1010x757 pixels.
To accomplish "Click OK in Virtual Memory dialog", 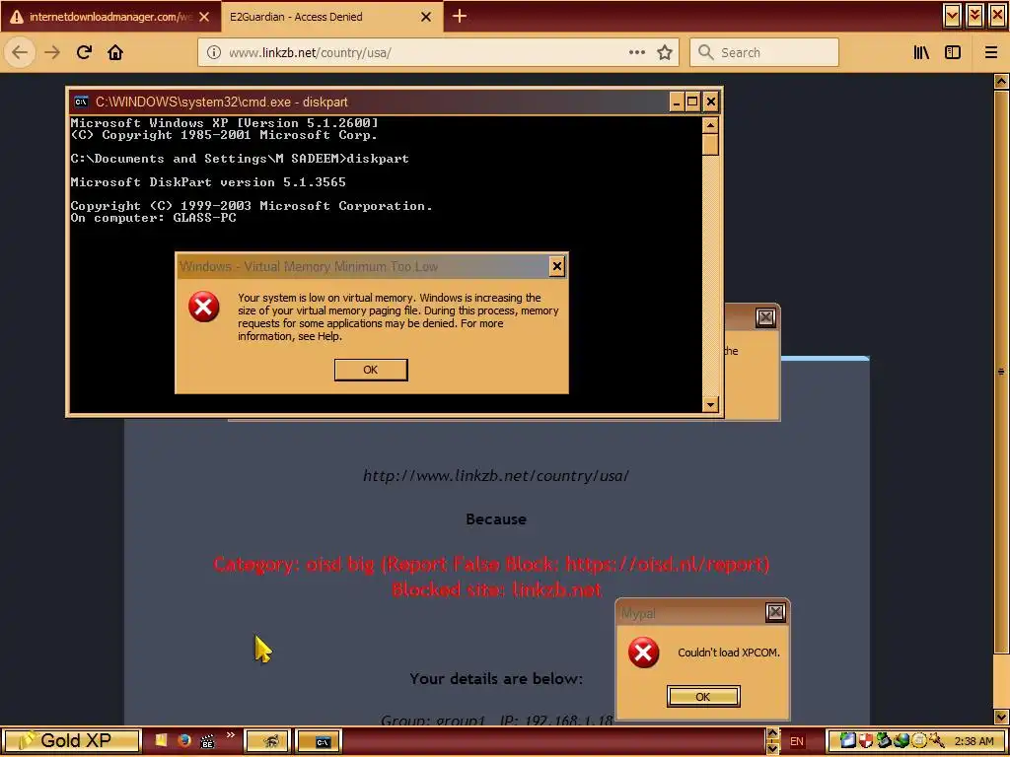I will 371,370.
